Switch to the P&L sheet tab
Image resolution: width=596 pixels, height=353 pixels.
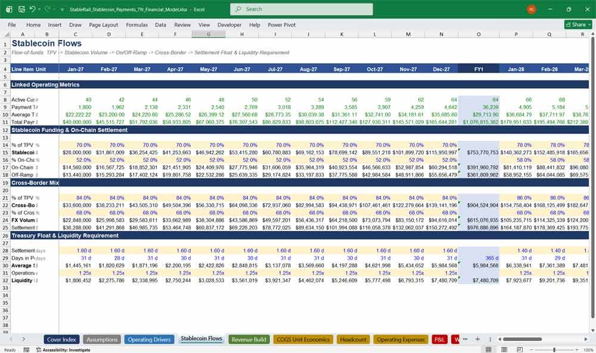pos(439,339)
